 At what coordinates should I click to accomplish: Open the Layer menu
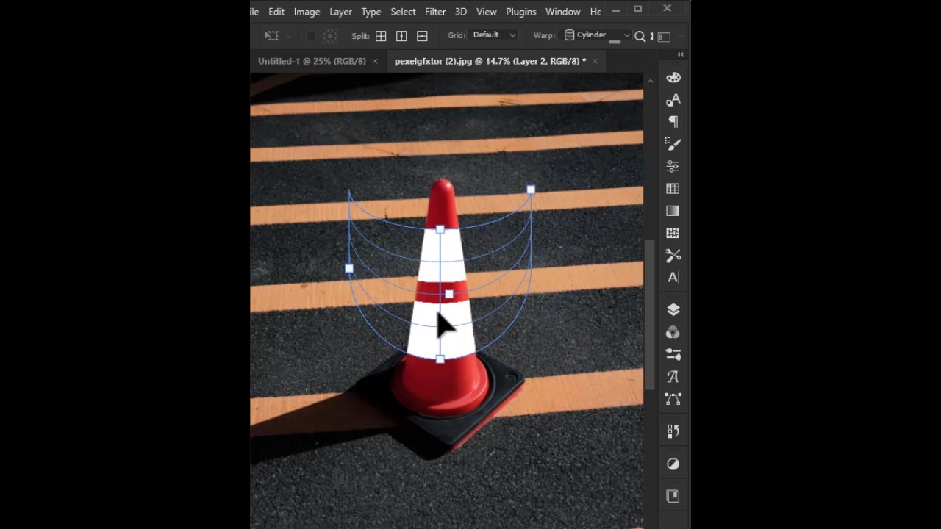click(x=340, y=12)
